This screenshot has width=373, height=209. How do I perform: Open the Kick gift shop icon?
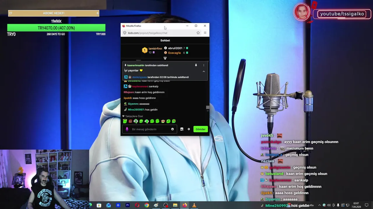pyautogui.click(x=182, y=129)
